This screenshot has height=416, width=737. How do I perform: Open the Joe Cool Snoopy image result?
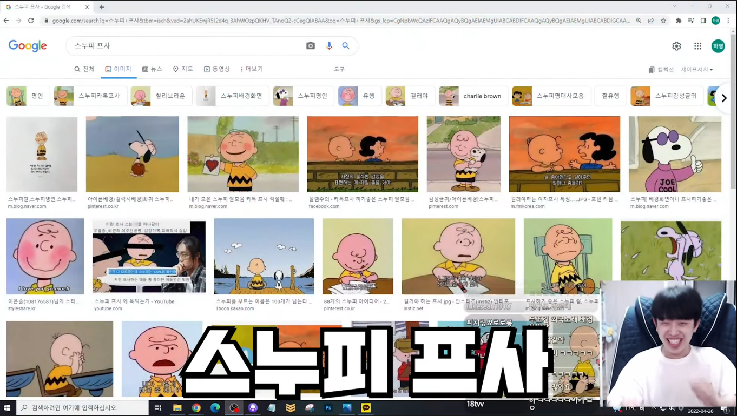click(675, 154)
